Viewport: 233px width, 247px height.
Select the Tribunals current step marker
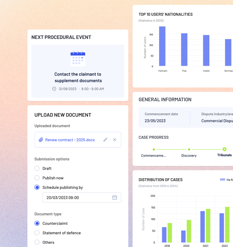pyautogui.click(x=224, y=149)
